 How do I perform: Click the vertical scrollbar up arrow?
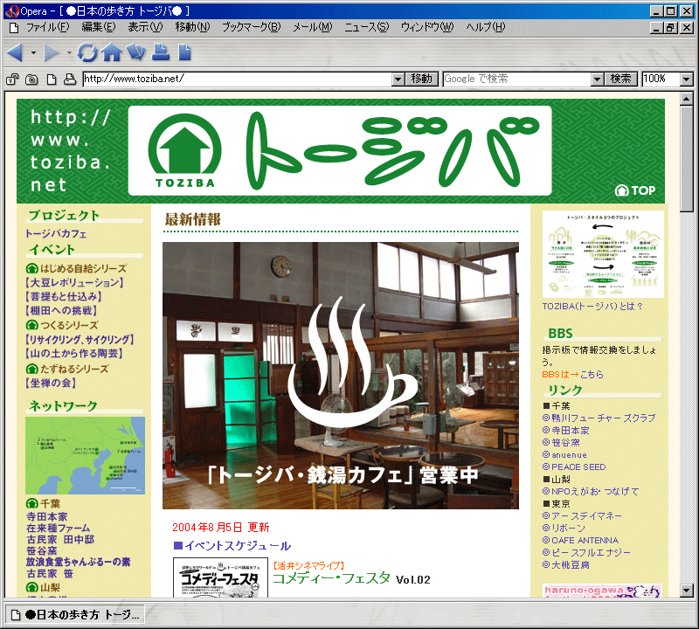(687, 99)
